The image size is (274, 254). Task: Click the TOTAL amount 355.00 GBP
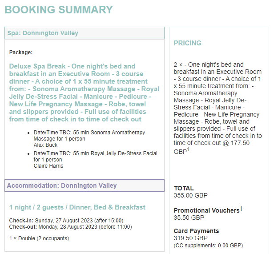point(190,195)
